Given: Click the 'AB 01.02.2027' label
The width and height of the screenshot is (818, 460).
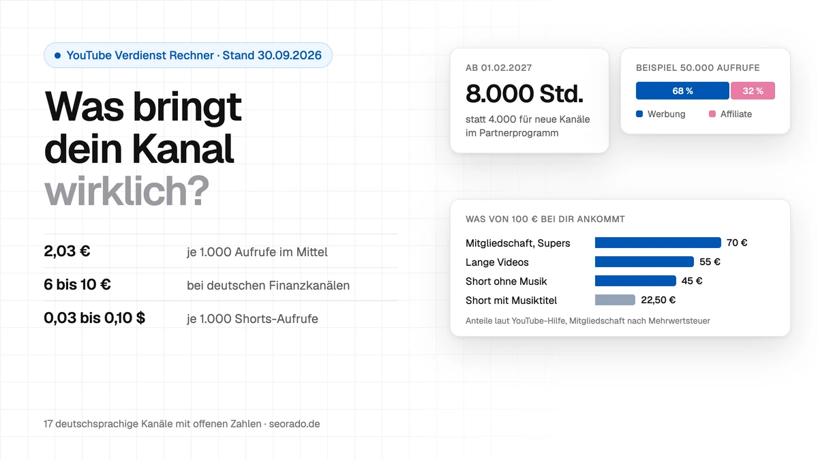Looking at the screenshot, I should [498, 67].
